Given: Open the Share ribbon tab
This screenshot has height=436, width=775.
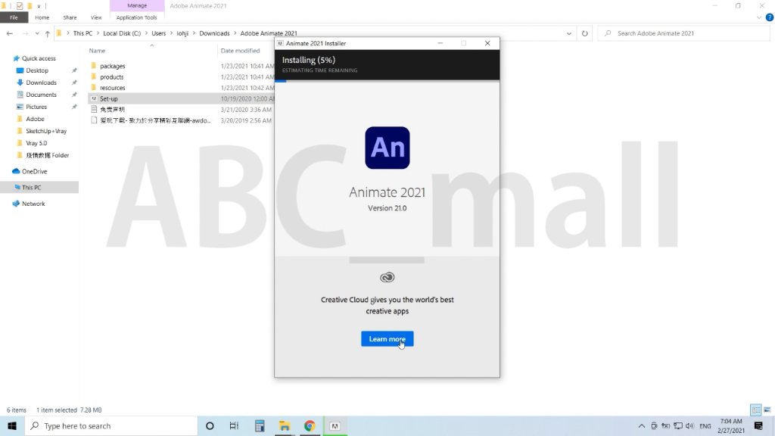Looking at the screenshot, I should 70,17.
